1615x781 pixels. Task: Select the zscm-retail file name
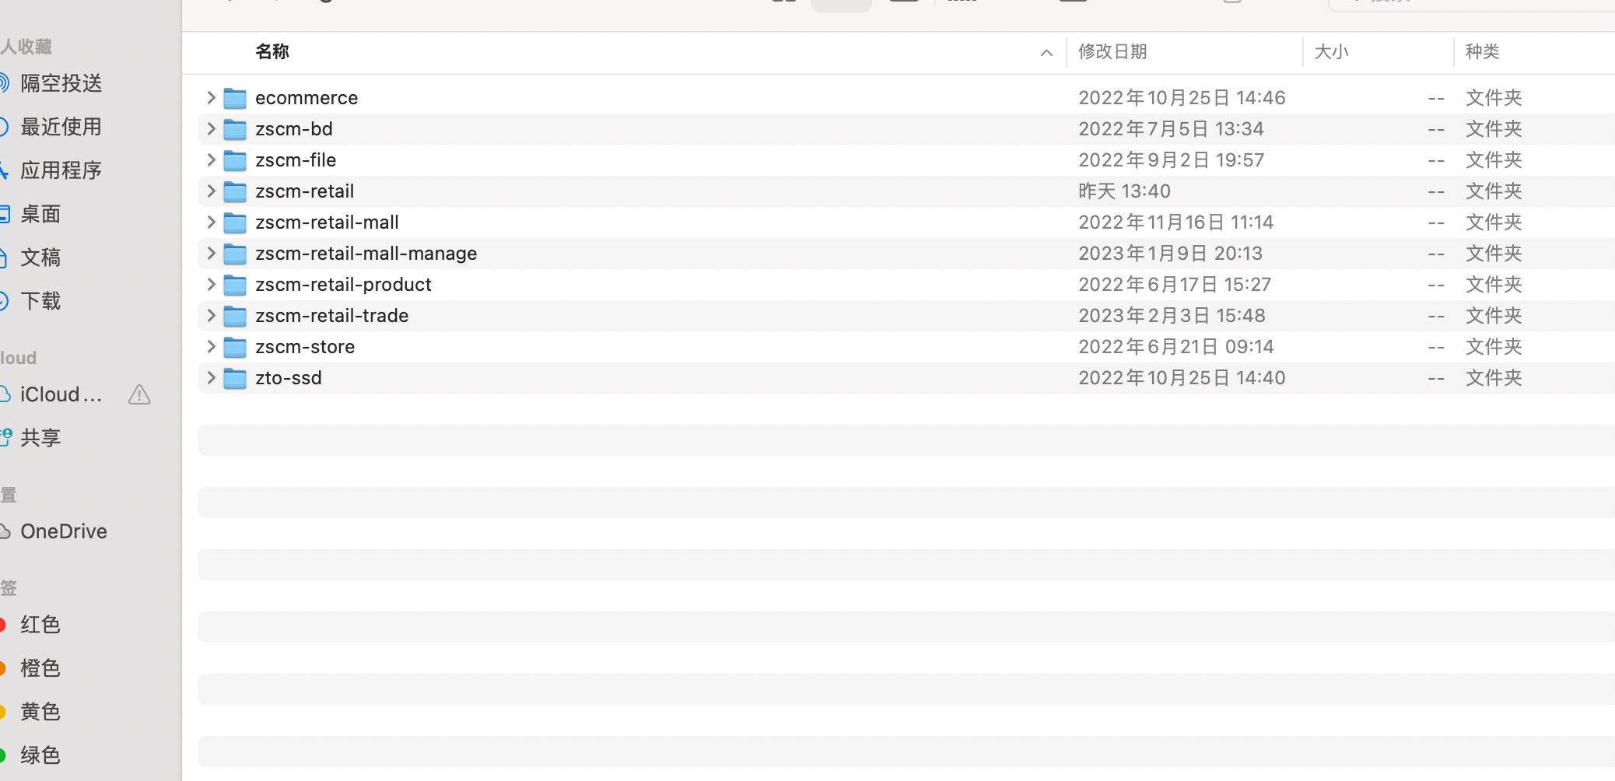[x=305, y=191]
